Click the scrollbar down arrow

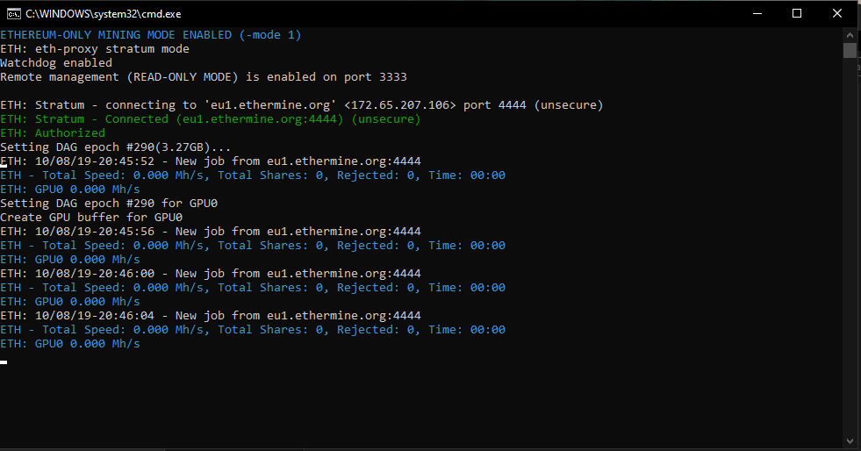(x=850, y=441)
